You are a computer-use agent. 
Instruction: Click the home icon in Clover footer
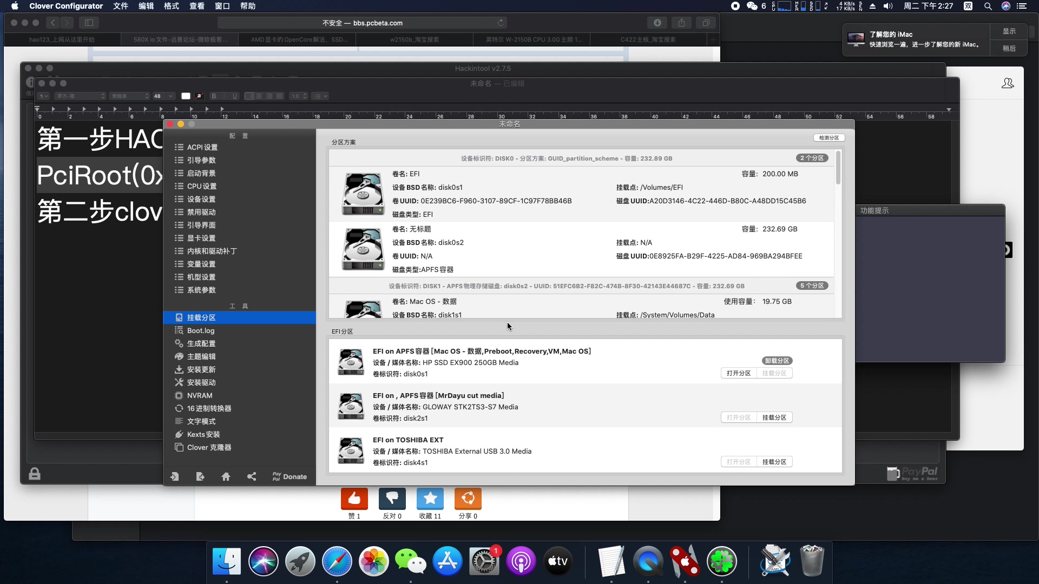(226, 476)
